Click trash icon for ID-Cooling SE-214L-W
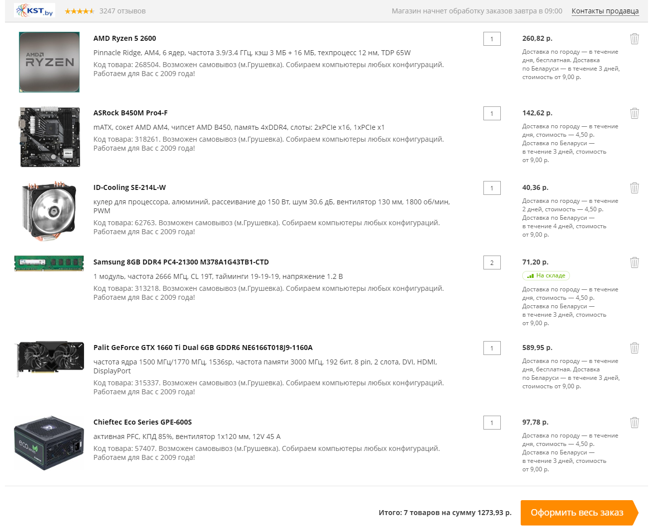Screen dimensions: 652x527 click(x=634, y=188)
